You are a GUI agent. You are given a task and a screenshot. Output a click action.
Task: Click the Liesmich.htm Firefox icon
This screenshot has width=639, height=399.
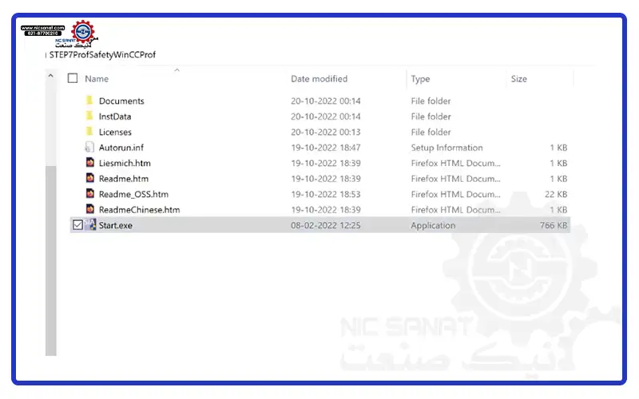tap(90, 163)
